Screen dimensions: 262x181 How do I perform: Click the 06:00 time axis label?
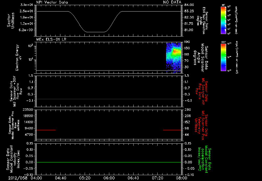tap(109, 178)
